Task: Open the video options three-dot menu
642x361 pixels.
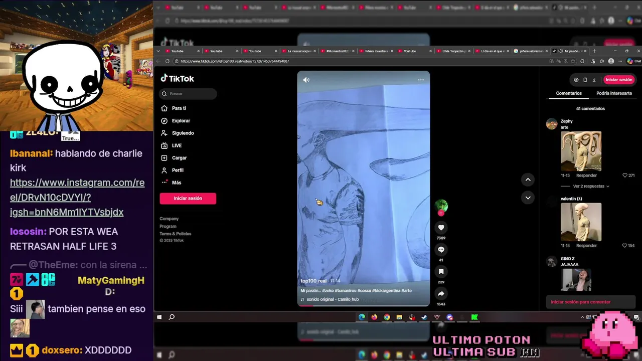Action: point(421,80)
